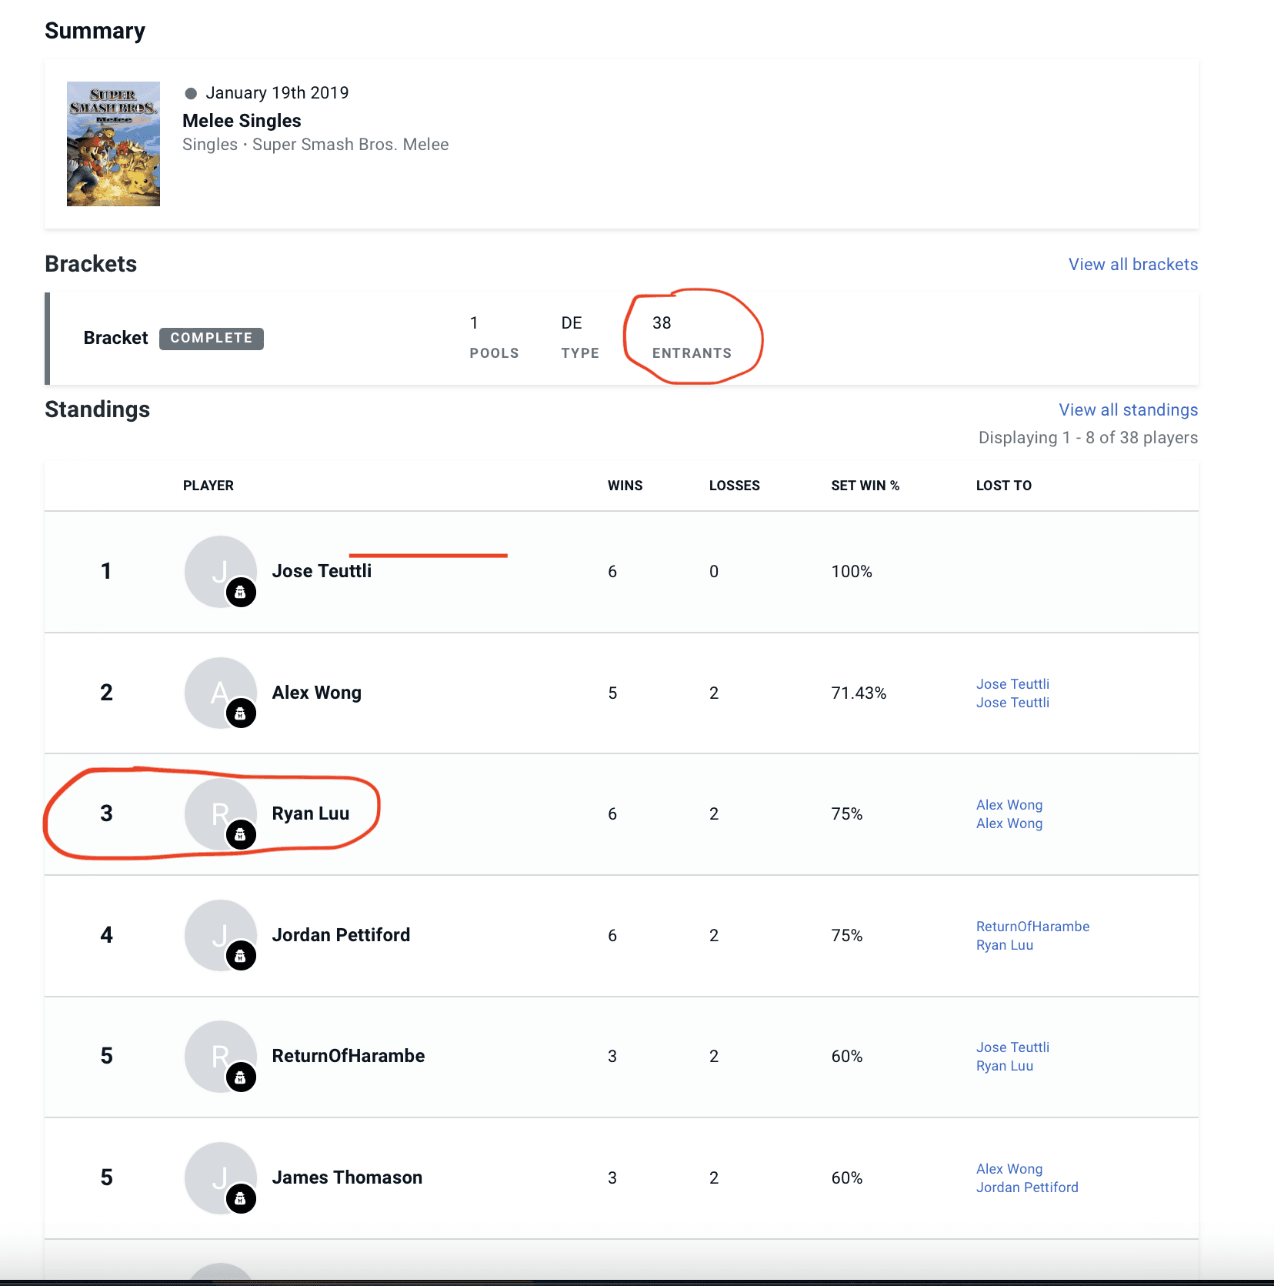This screenshot has height=1286, width=1274.
Task: Click Jose Teuttli's avatar icon
Action: coord(220,571)
